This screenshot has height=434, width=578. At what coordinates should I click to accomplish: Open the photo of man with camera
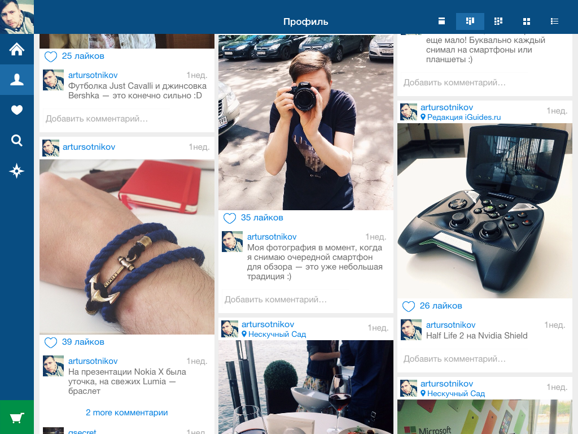click(x=306, y=123)
